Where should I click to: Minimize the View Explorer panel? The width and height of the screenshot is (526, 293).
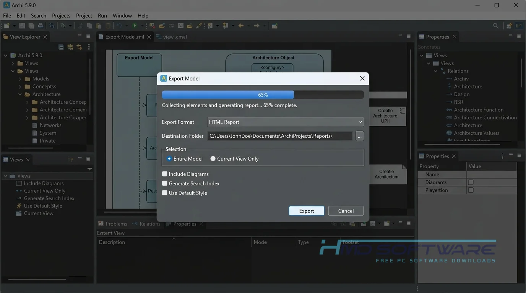[80, 35]
